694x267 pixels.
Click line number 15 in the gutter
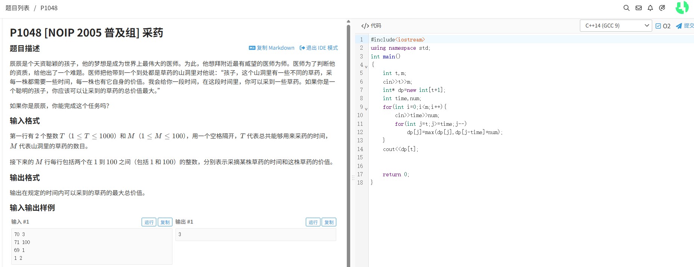pyautogui.click(x=360, y=157)
